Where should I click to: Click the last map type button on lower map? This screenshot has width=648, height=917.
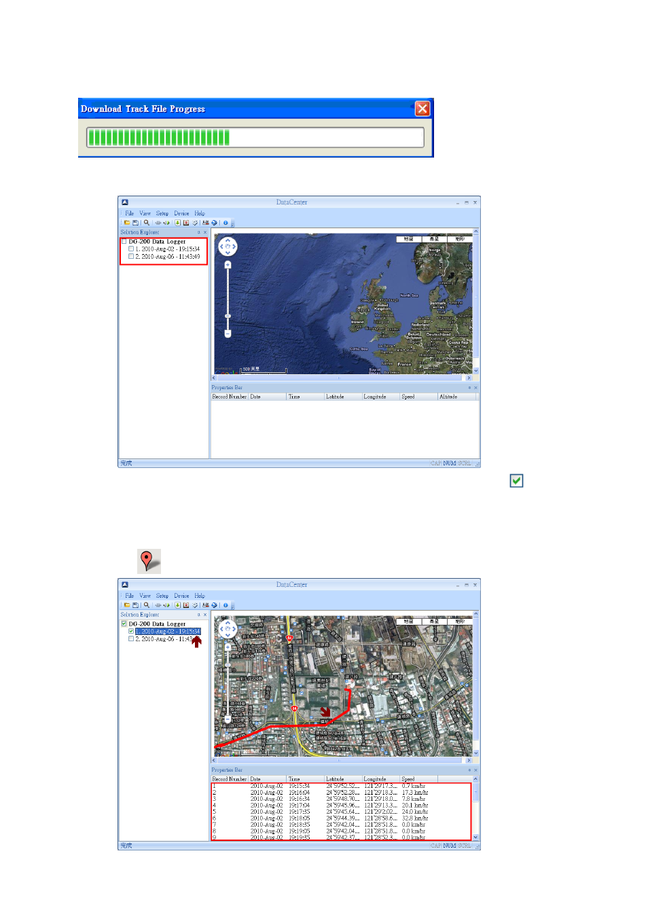tap(460, 622)
